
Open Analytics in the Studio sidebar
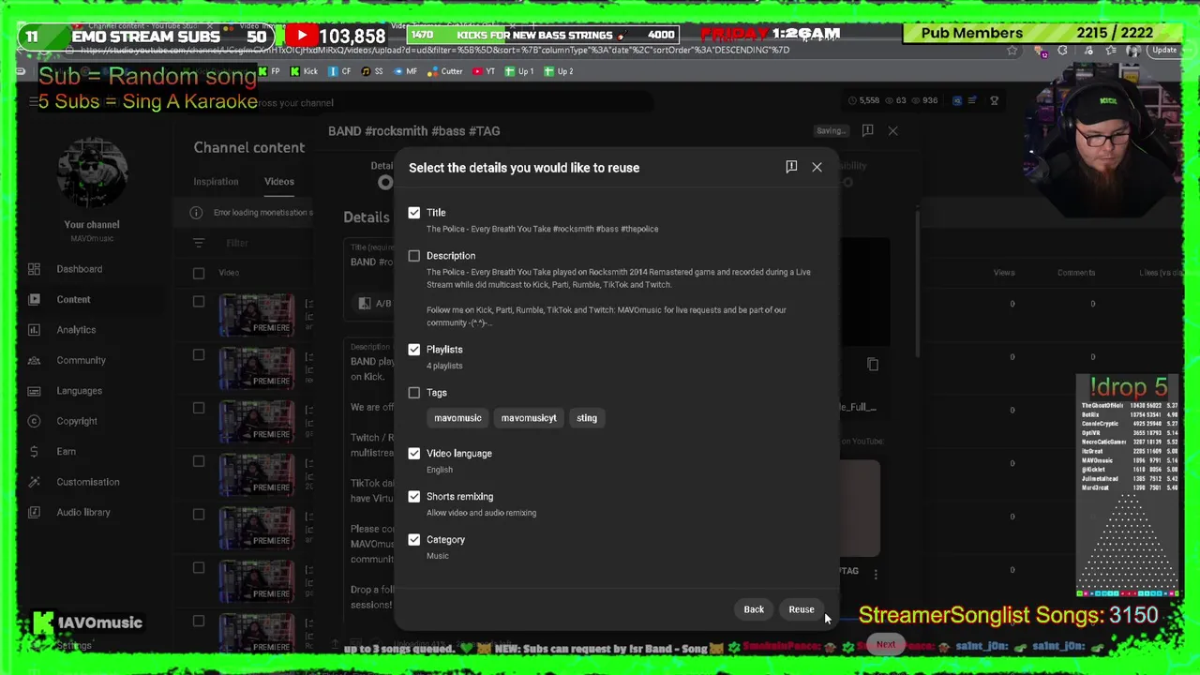[76, 330]
